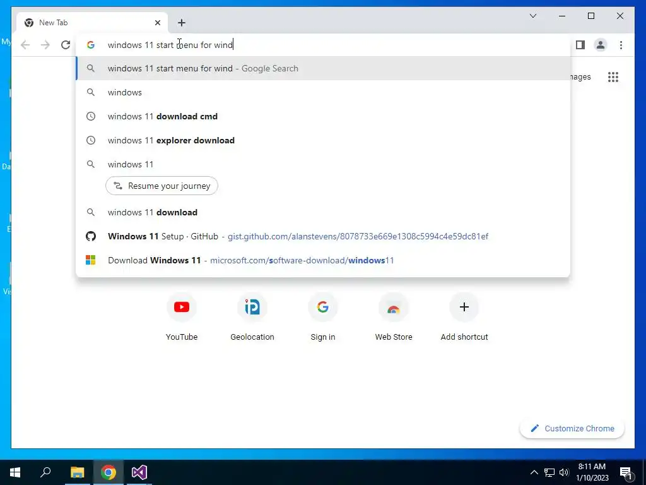Click Resume your journey chip

[162, 186]
